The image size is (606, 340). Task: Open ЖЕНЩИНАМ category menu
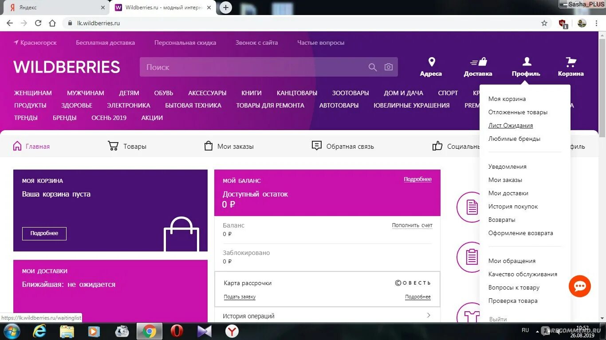click(33, 93)
